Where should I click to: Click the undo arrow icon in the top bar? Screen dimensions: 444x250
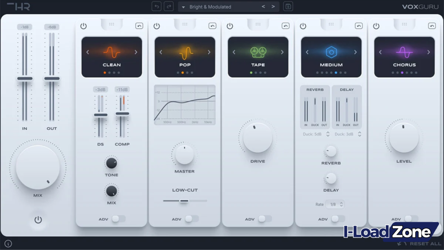[x=157, y=7]
